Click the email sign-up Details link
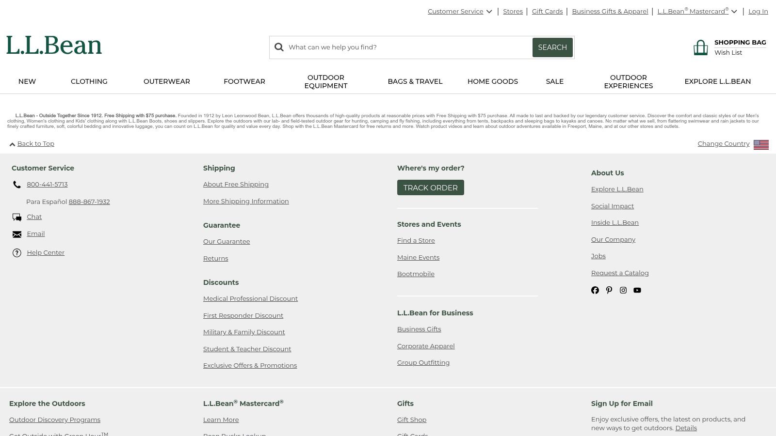Screen dimensions: 776x436 point(686,428)
